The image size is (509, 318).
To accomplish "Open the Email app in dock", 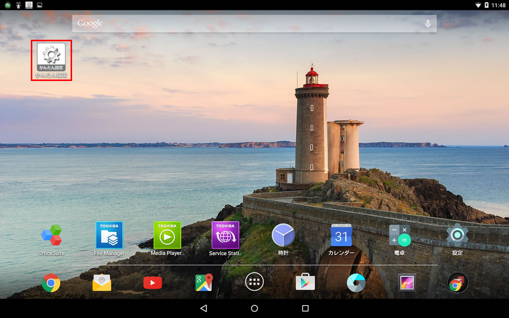I will [x=102, y=283].
